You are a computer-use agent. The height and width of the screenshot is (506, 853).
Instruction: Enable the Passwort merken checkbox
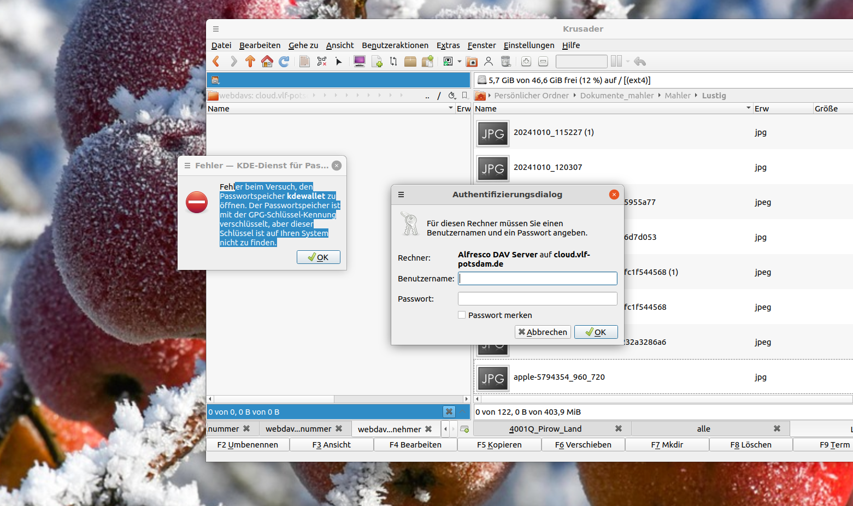(462, 315)
